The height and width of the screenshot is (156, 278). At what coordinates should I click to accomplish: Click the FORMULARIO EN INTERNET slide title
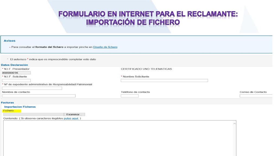tap(148, 14)
